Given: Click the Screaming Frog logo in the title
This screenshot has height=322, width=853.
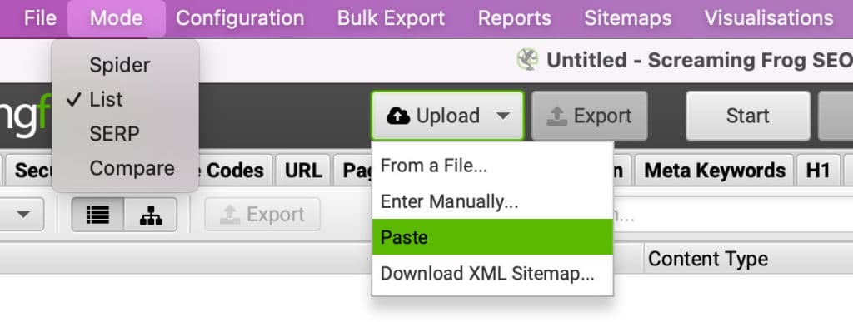Looking at the screenshot, I should (527, 60).
